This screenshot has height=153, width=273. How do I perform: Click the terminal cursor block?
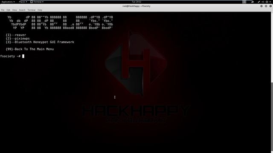click(23, 56)
